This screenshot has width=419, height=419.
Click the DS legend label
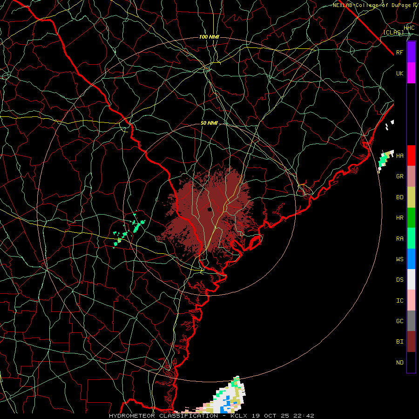[x=399, y=280]
